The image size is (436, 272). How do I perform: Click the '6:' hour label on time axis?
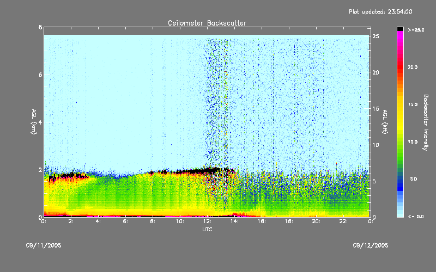click(125, 221)
